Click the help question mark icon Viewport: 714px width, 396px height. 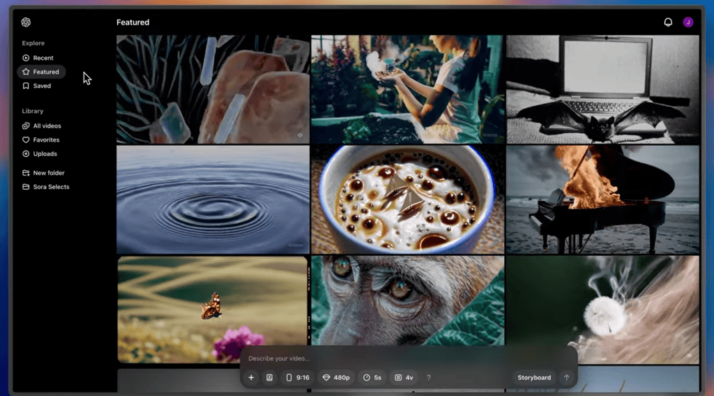[428, 378]
